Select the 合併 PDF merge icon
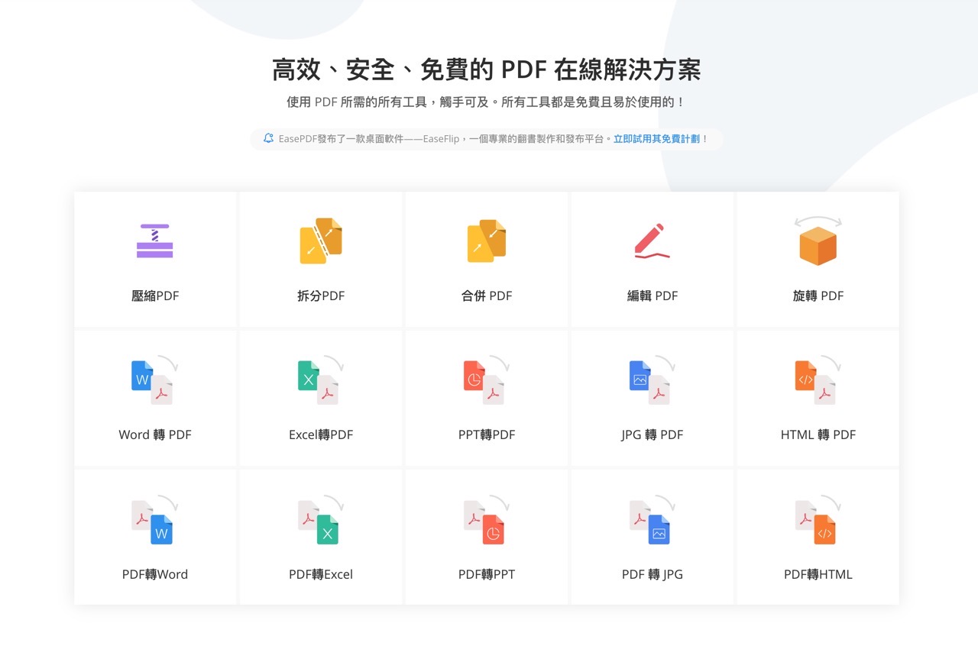 pos(487,241)
